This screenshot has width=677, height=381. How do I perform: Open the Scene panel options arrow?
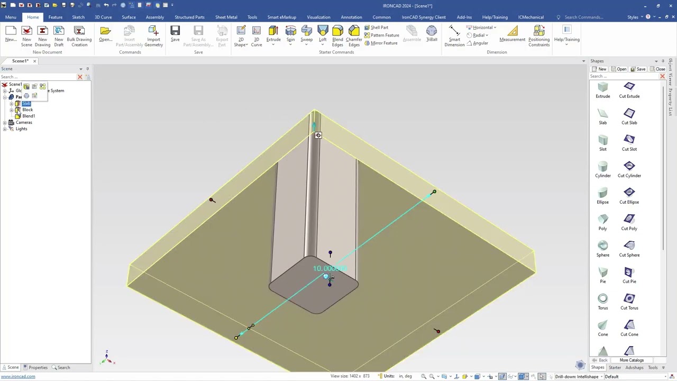click(81, 69)
